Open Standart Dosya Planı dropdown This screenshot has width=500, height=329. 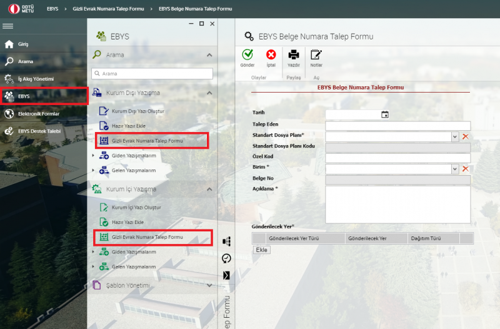point(455,136)
